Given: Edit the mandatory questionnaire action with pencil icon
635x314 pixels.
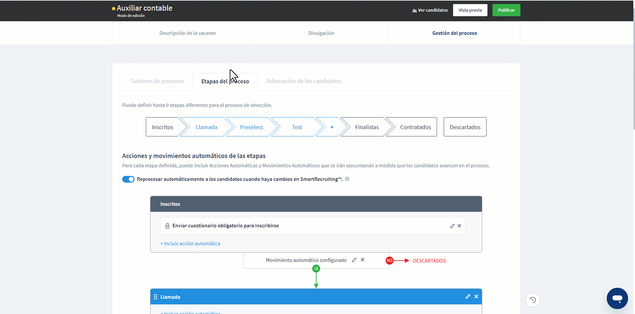Looking at the screenshot, I should 452,226.
